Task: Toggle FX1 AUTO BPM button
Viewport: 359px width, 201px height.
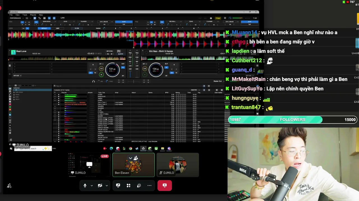Action: (x=124, y=21)
